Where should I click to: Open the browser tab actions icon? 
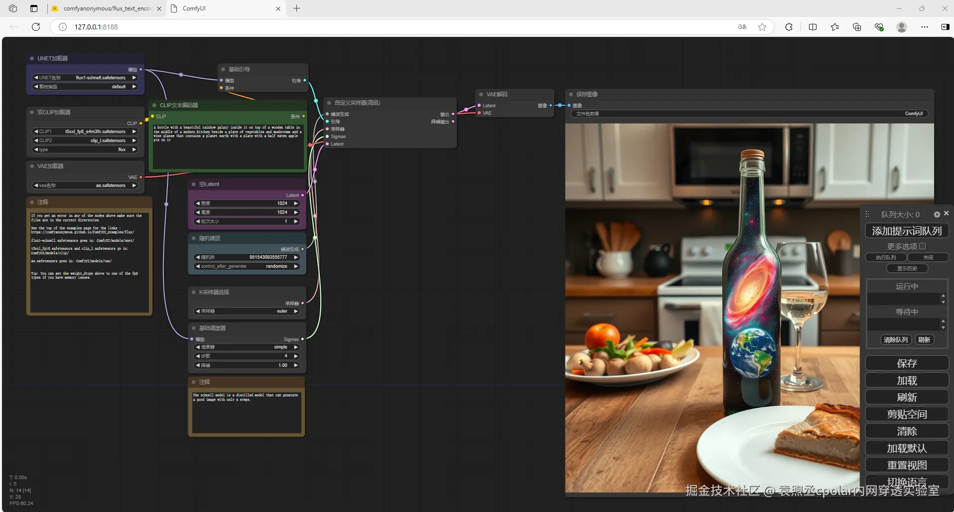[34, 8]
